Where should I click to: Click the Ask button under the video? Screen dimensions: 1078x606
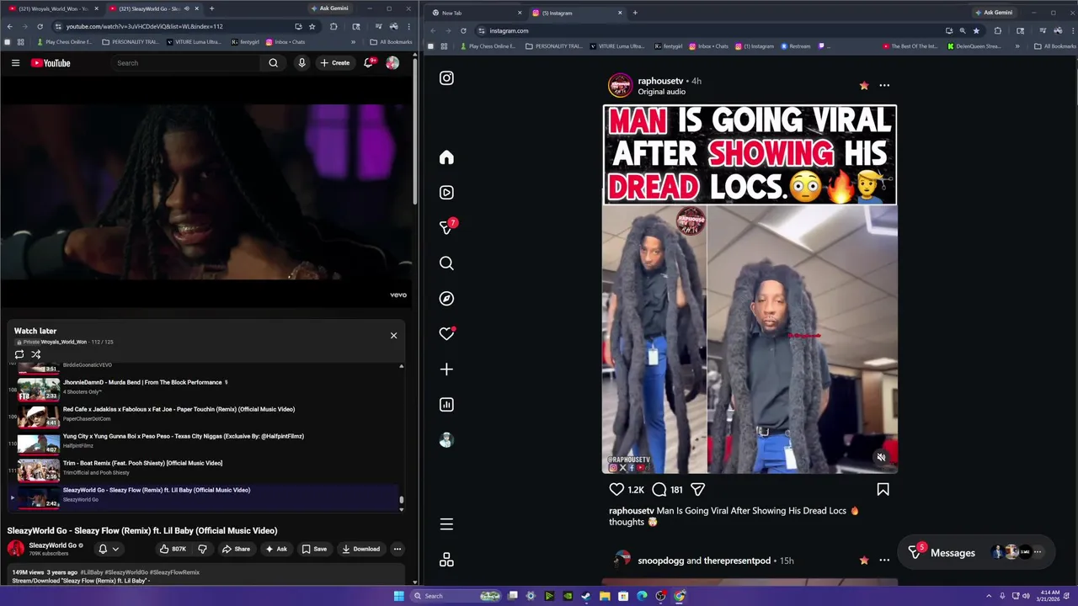[x=276, y=549]
